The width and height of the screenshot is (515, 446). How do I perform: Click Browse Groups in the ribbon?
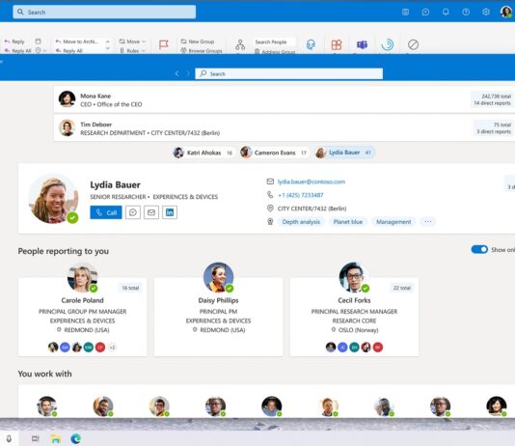[x=202, y=50]
